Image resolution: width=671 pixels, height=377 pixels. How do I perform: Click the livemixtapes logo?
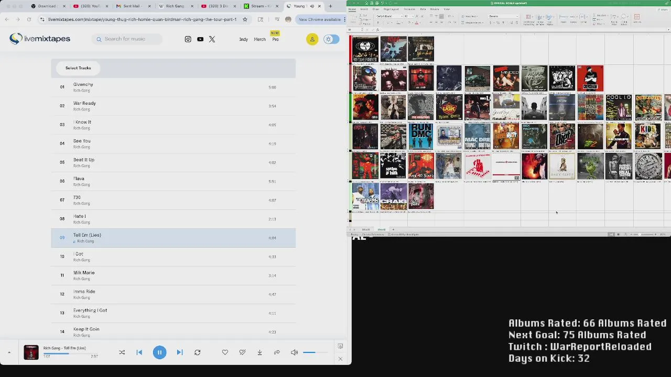(40, 39)
